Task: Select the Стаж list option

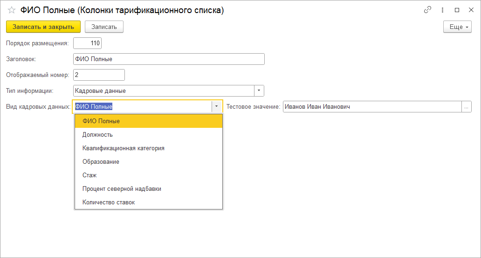Action: [x=89, y=175]
